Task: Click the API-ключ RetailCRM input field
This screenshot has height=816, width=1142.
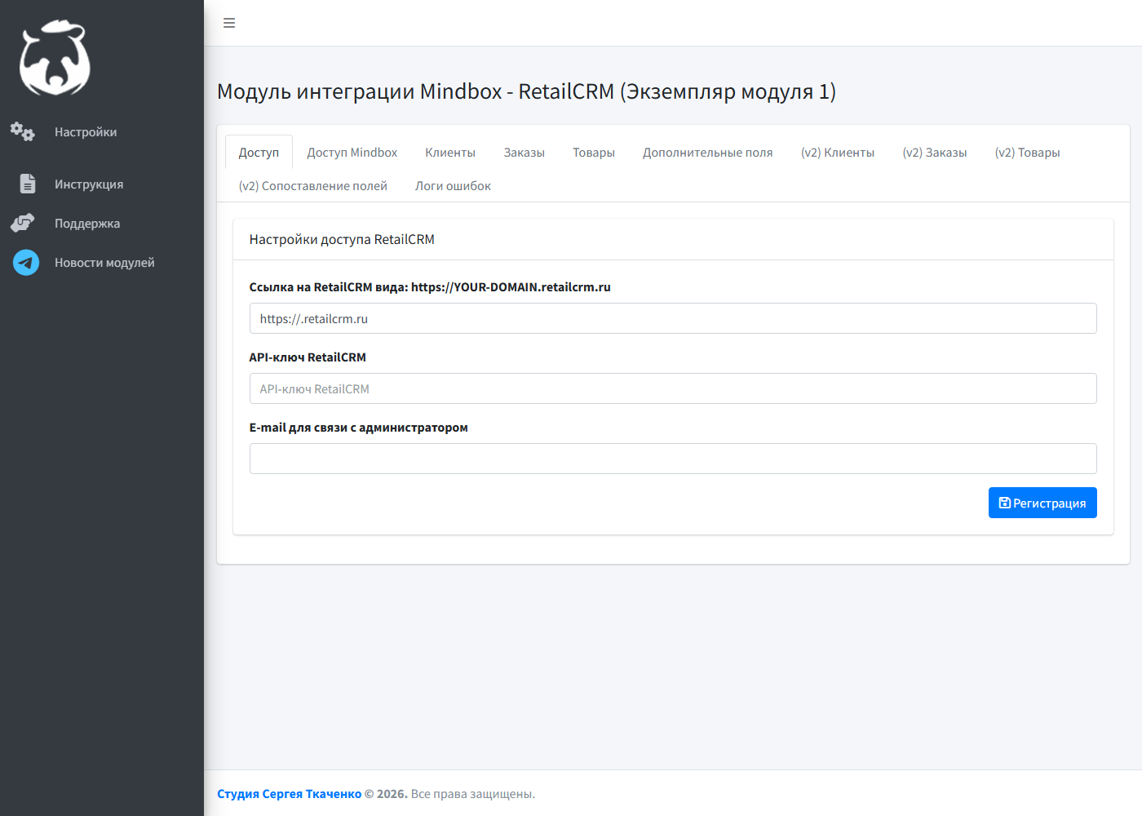Action: click(x=673, y=388)
